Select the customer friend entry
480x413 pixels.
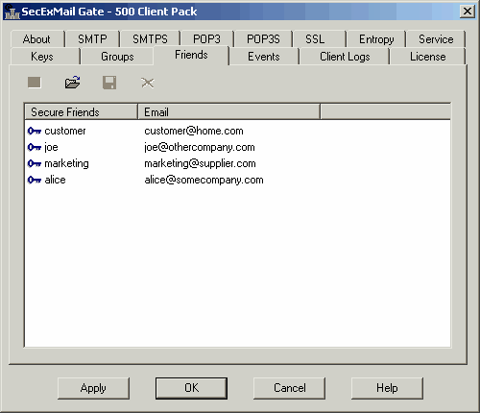pos(65,131)
